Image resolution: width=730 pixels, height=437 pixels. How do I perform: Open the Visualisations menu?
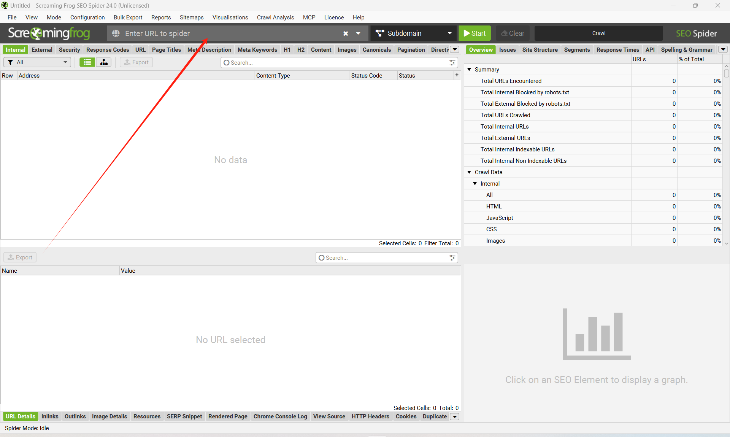point(230,17)
